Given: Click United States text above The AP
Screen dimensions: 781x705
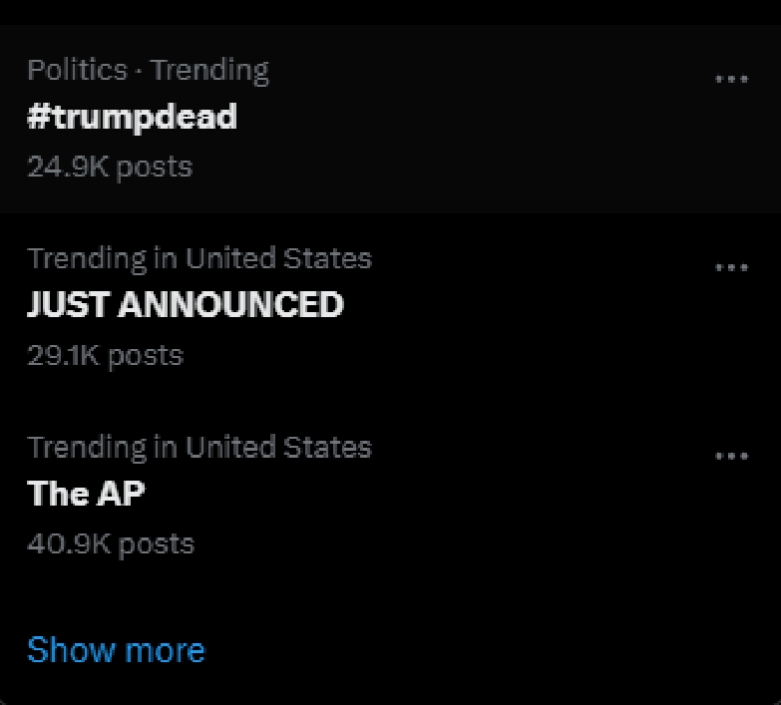Looking at the screenshot, I should [x=278, y=447].
